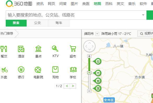Select the 学校 open book icon
Screen dimensions: 153x103
pyautogui.click(x=73, y=69)
